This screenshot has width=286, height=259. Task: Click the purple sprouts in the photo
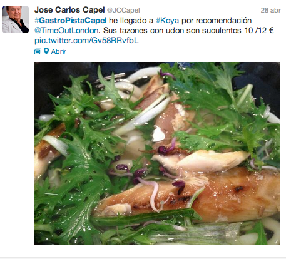[x=167, y=150]
